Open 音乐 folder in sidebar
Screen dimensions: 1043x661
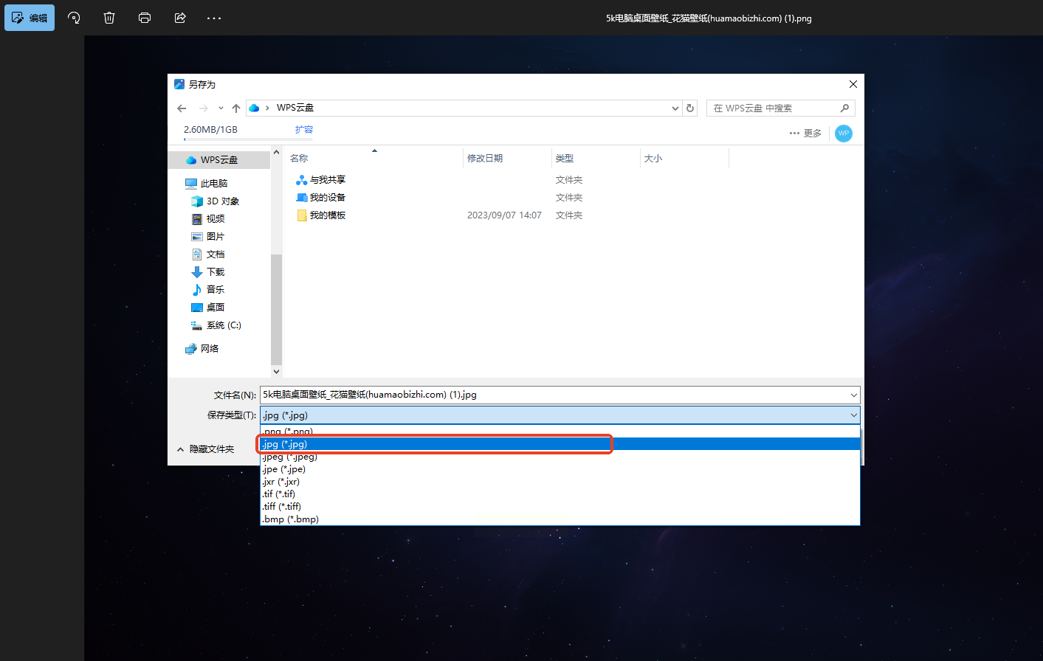pyautogui.click(x=207, y=290)
